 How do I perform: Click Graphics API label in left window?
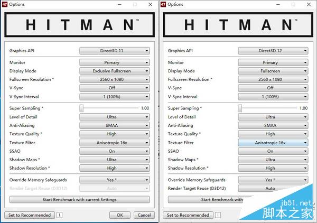22,51
